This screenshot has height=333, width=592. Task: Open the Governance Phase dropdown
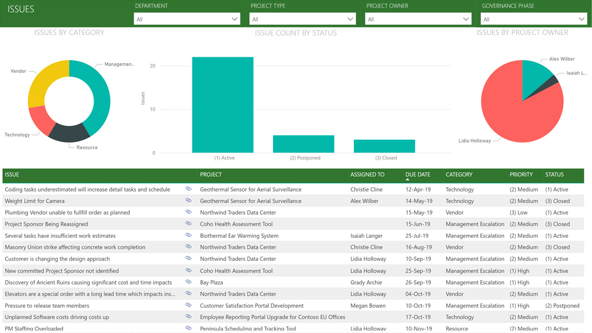[x=533, y=19]
